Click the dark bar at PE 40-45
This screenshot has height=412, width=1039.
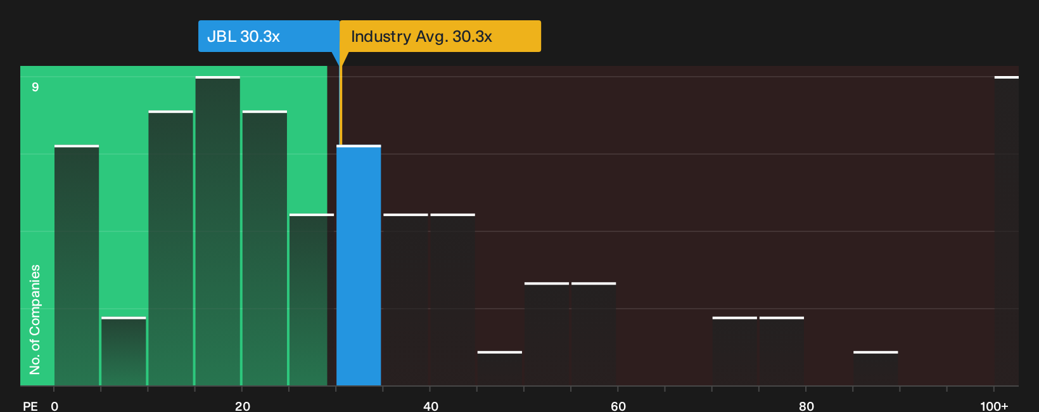pyautogui.click(x=453, y=300)
